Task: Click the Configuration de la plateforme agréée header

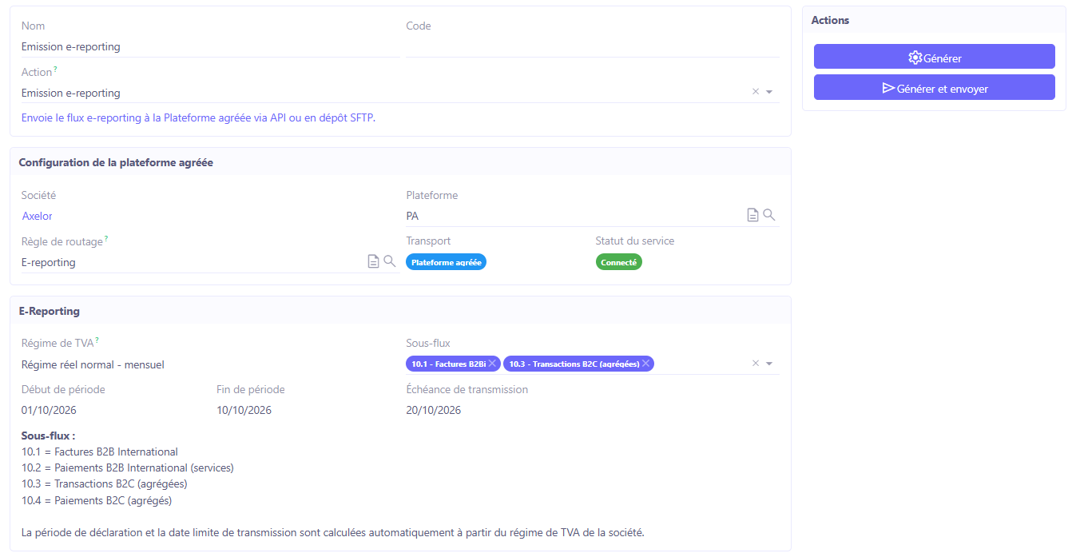Action: coord(400,162)
